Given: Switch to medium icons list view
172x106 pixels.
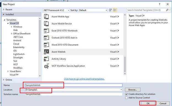Looking at the screenshot, I should [115, 10].
